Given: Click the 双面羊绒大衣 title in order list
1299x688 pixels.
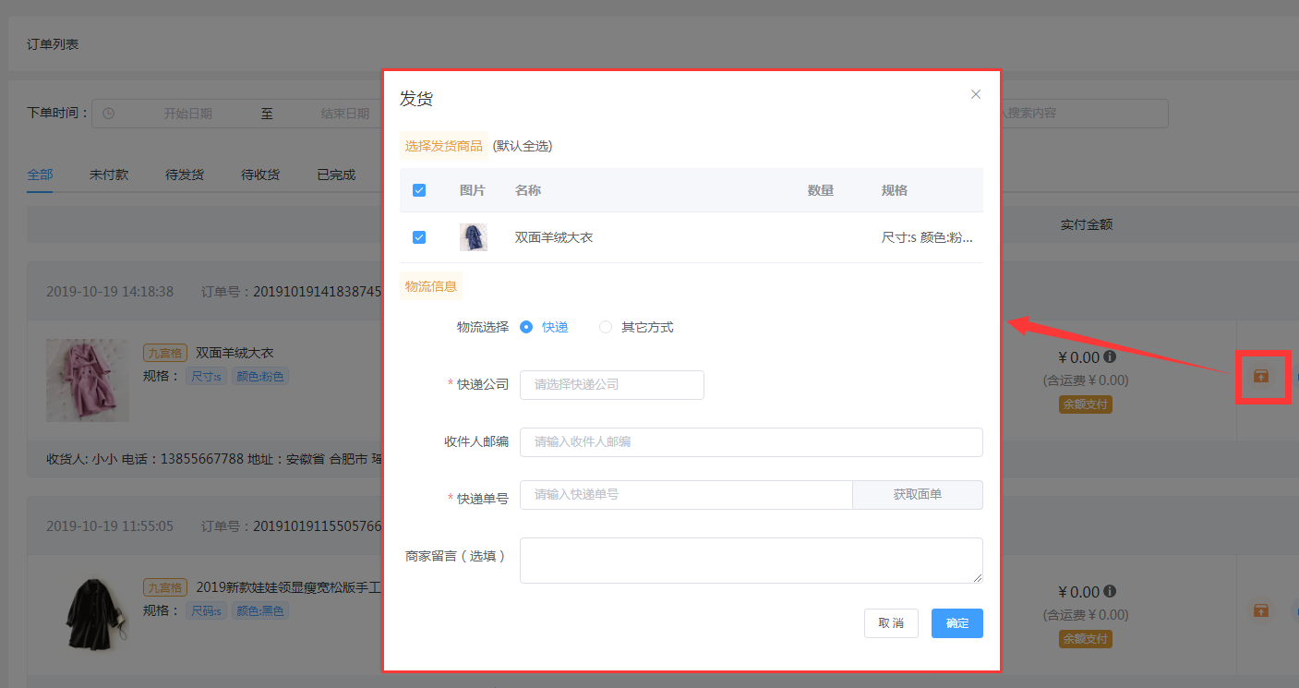Looking at the screenshot, I should coord(235,353).
